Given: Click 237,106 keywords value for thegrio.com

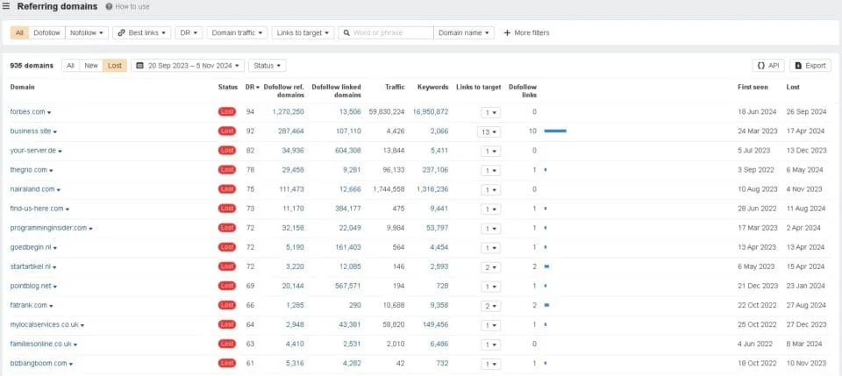Looking at the screenshot, I should pyautogui.click(x=435, y=170).
